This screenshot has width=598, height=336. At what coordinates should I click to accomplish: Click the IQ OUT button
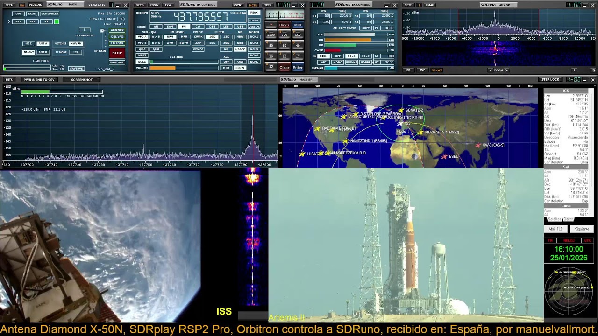tap(254, 21)
